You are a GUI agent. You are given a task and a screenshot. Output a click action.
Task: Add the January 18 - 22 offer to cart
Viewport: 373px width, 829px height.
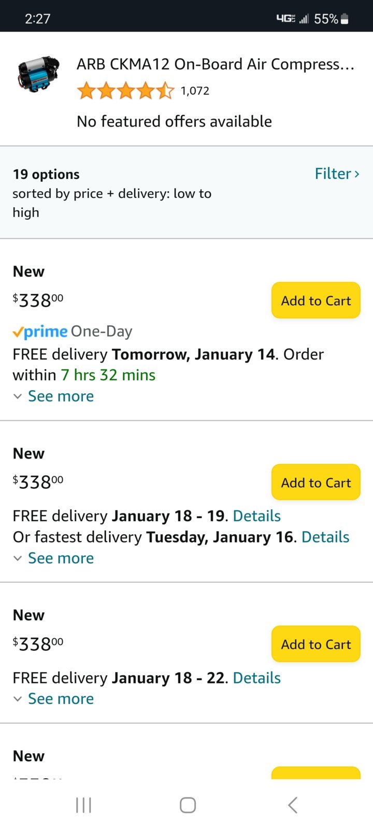pyautogui.click(x=316, y=644)
